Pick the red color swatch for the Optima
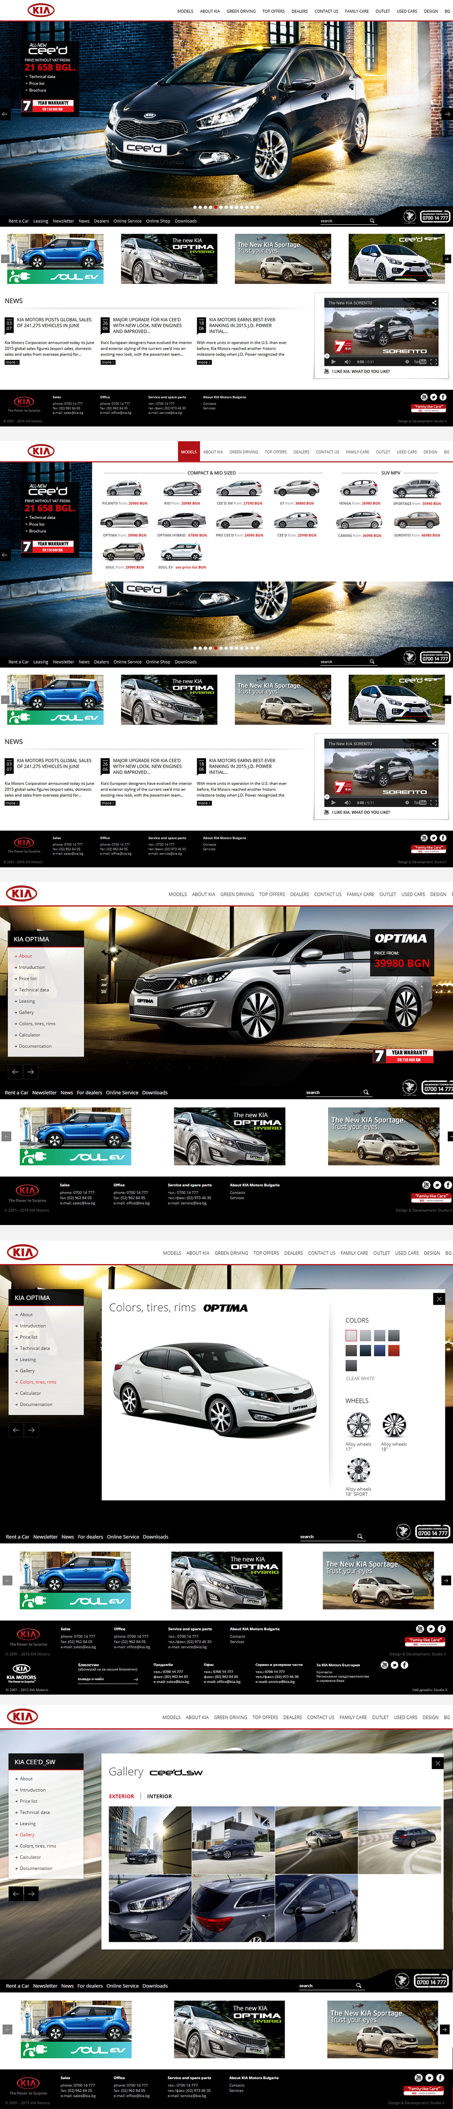The width and height of the screenshot is (453, 2109). pyautogui.click(x=394, y=1350)
